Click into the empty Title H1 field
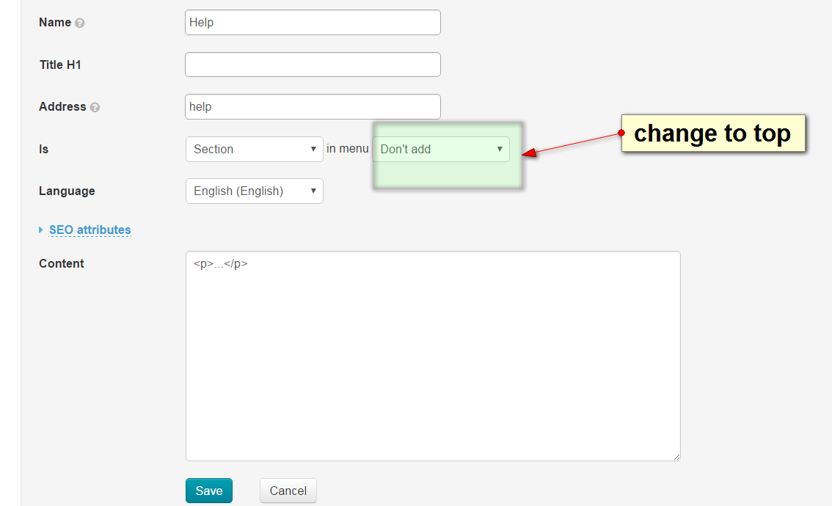 coord(313,65)
